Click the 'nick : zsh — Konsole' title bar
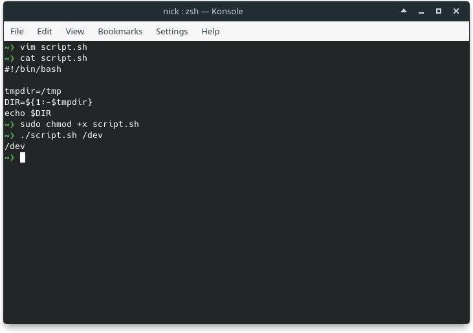 203,11
